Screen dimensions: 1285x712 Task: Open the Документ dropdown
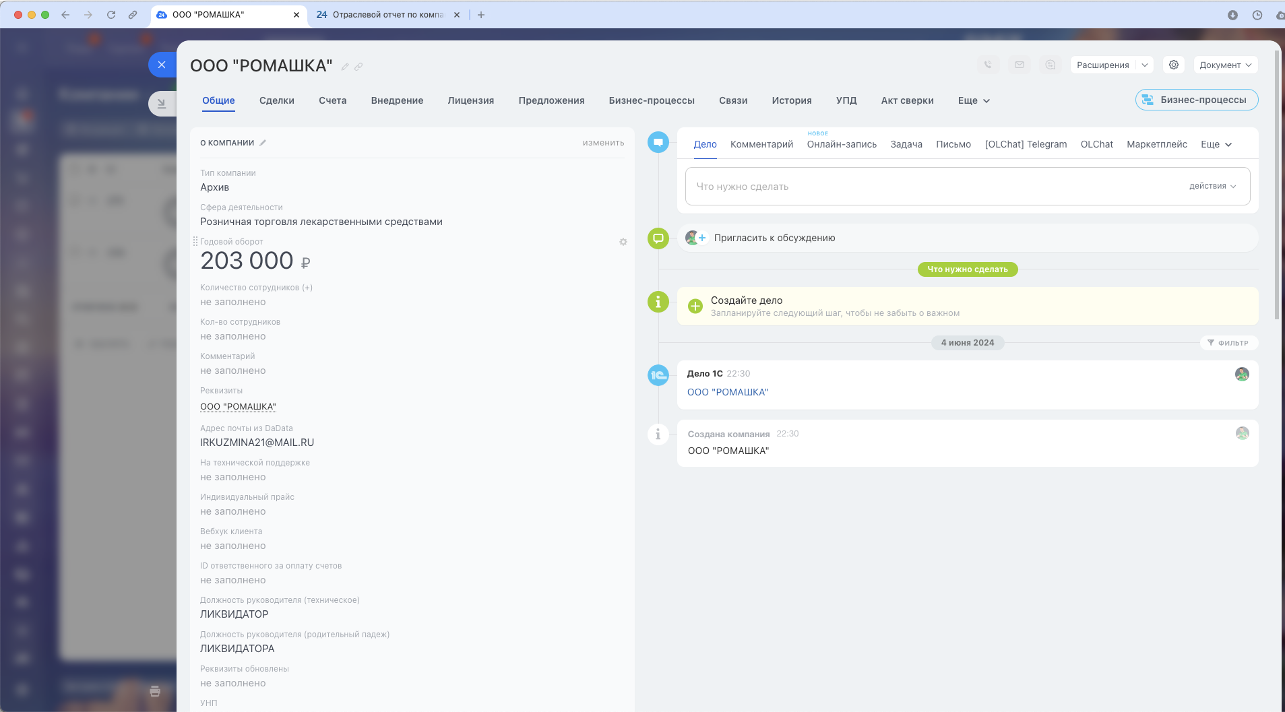click(x=1226, y=65)
